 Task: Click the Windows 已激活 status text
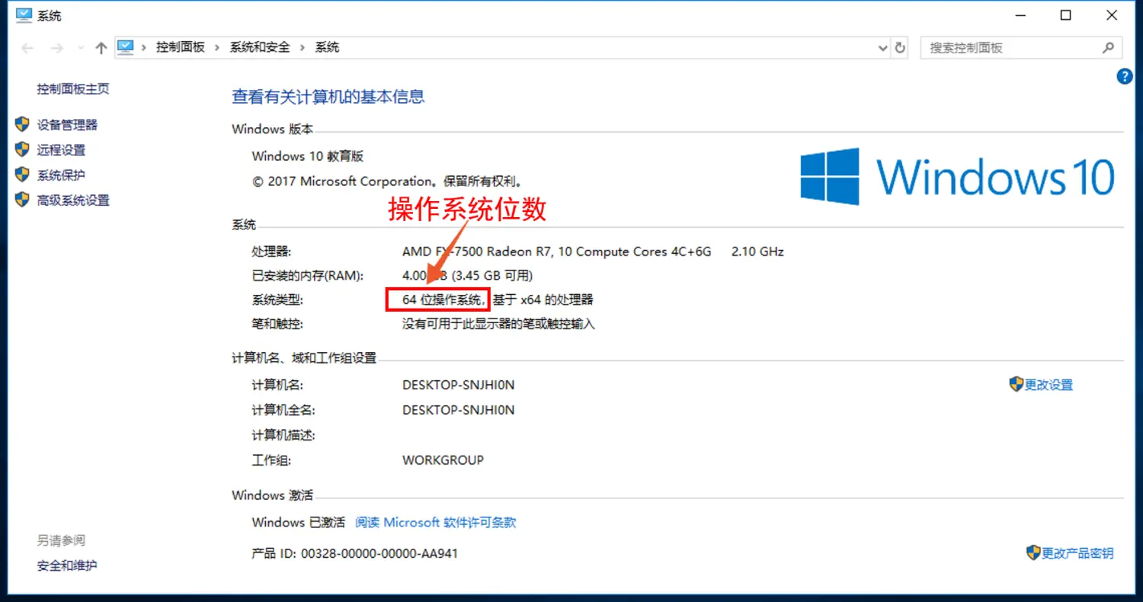click(x=299, y=523)
